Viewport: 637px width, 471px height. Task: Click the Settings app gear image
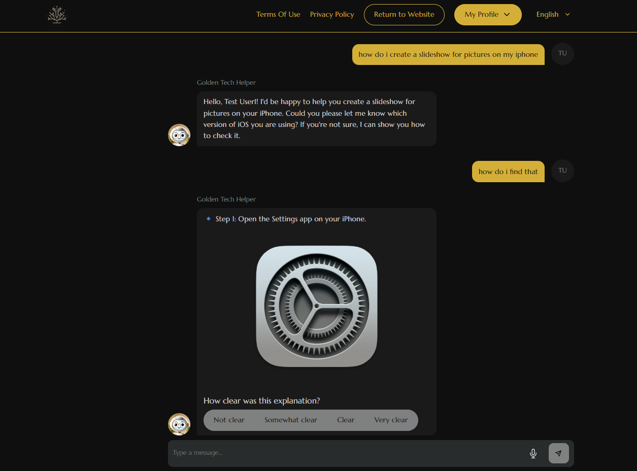317,306
